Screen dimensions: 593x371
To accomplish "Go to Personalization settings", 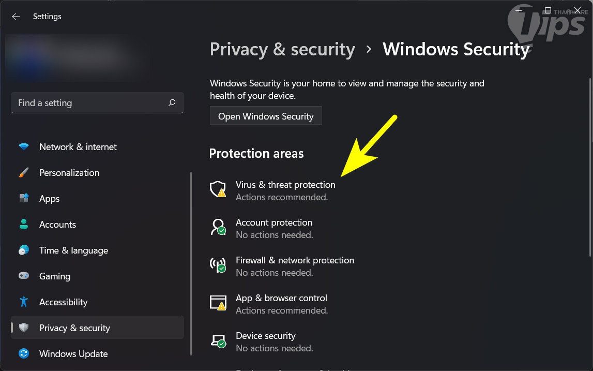I will click(x=69, y=173).
